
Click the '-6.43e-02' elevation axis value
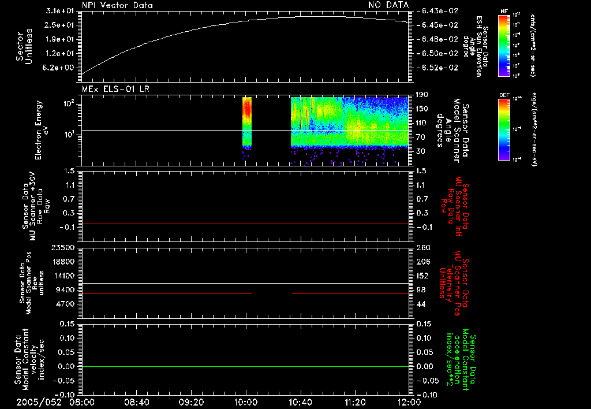tap(437, 11)
